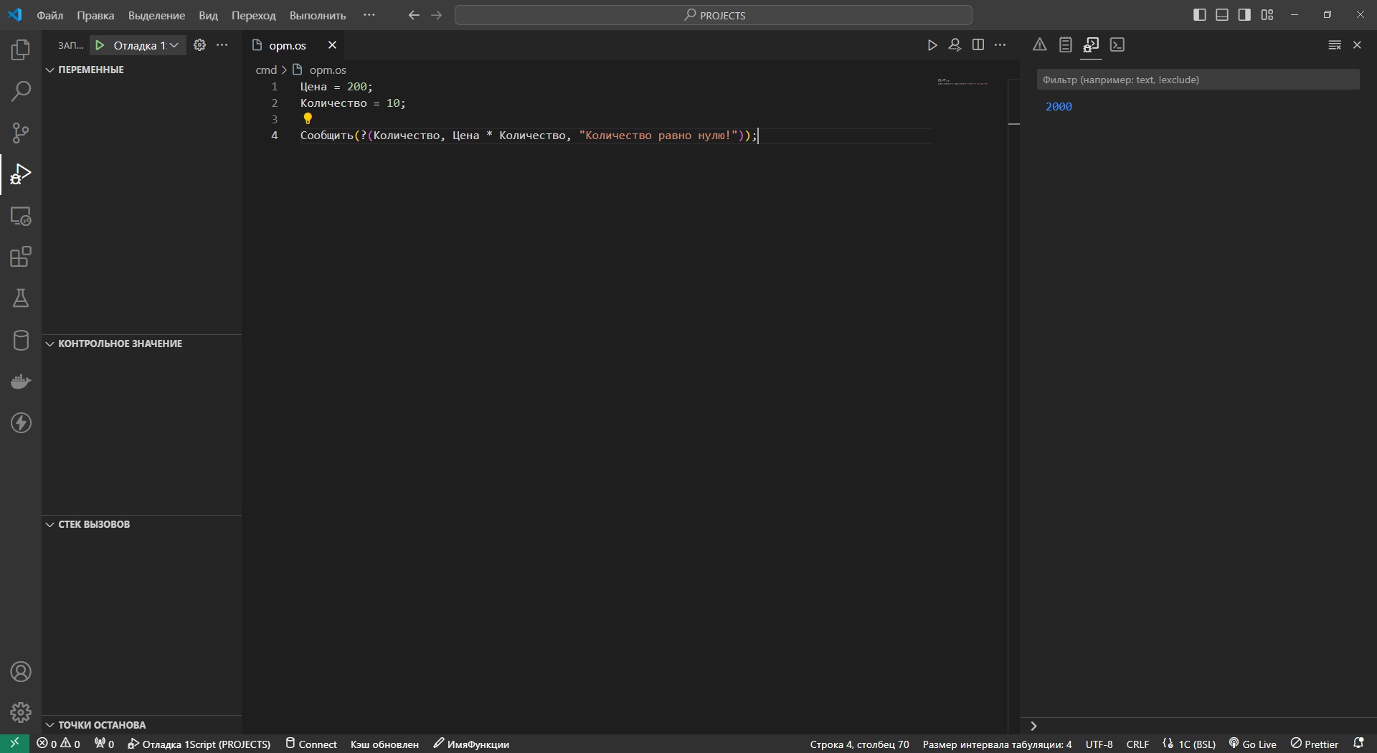Click the opm.os breadcrumb segment
1377x753 pixels.
coord(328,70)
